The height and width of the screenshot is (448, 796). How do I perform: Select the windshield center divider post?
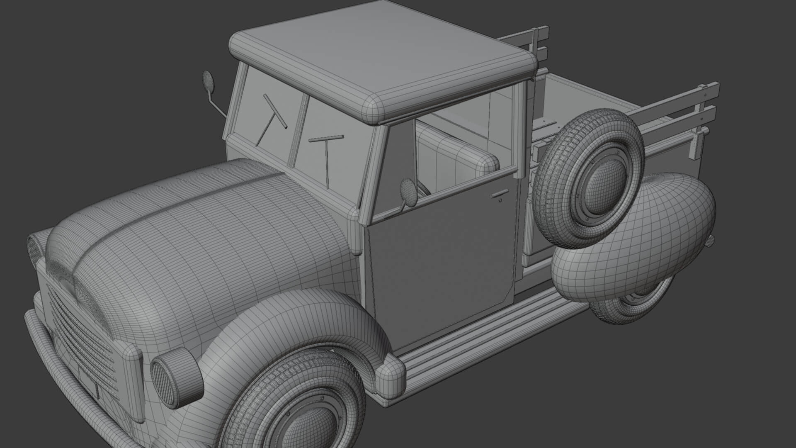(x=299, y=131)
